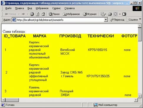
Task: Click the ТЕХНИЧЕСКИ column header
Action: (x=101, y=36)
